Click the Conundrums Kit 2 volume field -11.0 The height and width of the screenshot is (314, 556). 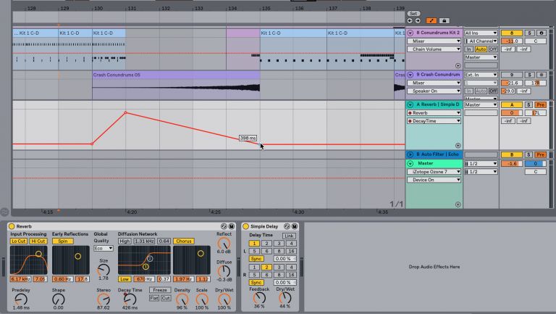[x=511, y=41]
